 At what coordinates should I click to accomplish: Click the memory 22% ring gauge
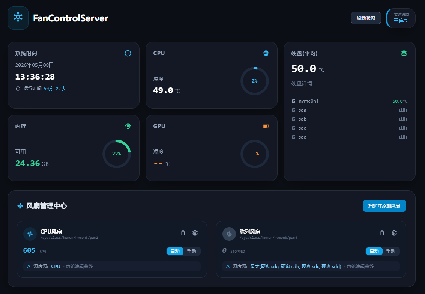coord(117,154)
